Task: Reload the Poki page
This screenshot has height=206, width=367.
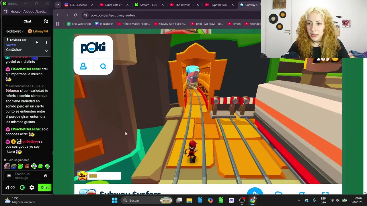Action: click(x=75, y=15)
